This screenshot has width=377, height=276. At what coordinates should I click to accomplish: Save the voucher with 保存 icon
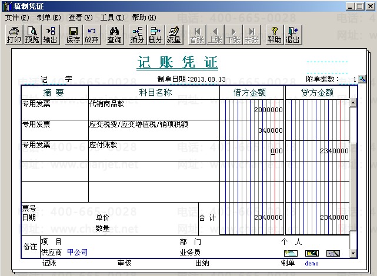pyautogui.click(x=74, y=35)
